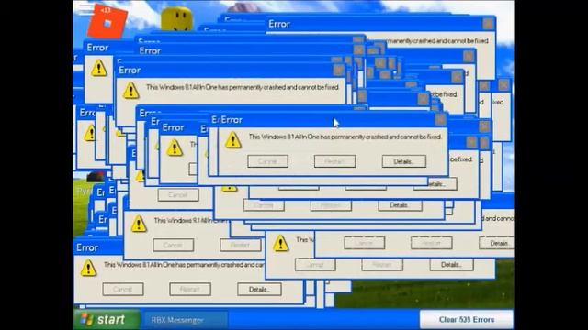
Task: Open the Windows XP start menu
Action: click(107, 319)
